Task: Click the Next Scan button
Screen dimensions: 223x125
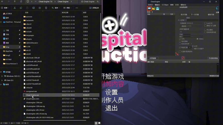Action: pos(195,14)
